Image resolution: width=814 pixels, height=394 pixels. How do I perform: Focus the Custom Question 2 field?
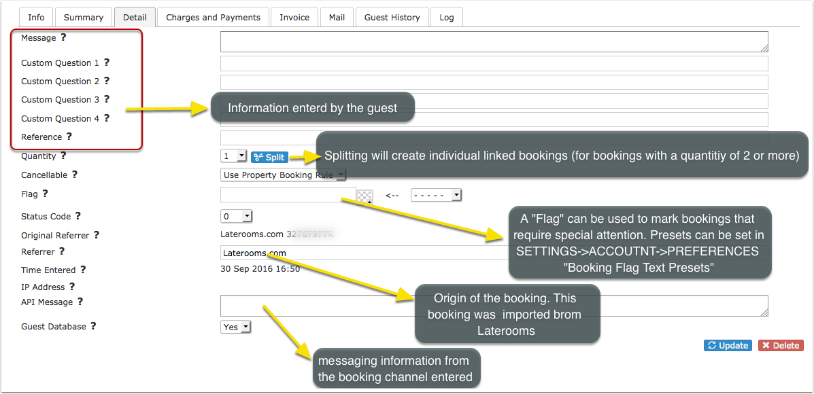494,82
